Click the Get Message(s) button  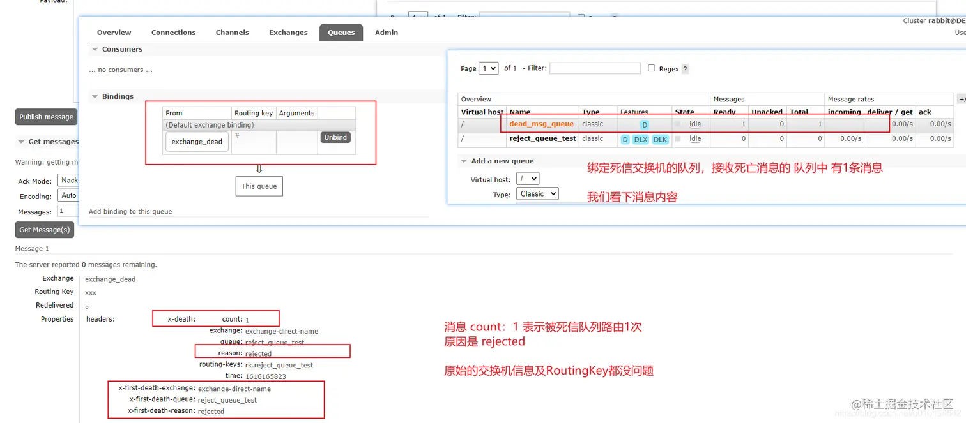coord(45,230)
